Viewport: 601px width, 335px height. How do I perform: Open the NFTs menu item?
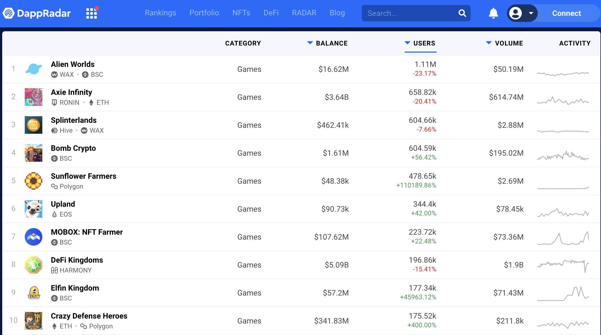point(241,13)
